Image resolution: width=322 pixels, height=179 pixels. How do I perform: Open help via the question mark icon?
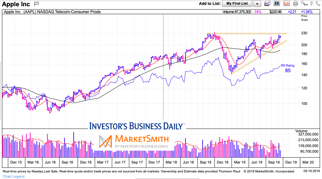coord(311,4)
